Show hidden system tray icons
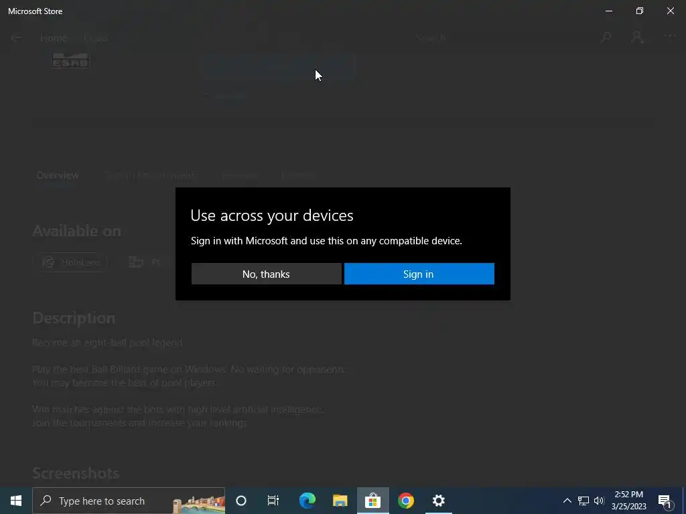Image resolution: width=686 pixels, height=514 pixels. (x=567, y=501)
